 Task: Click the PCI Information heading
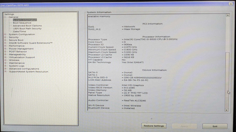coord(153,24)
